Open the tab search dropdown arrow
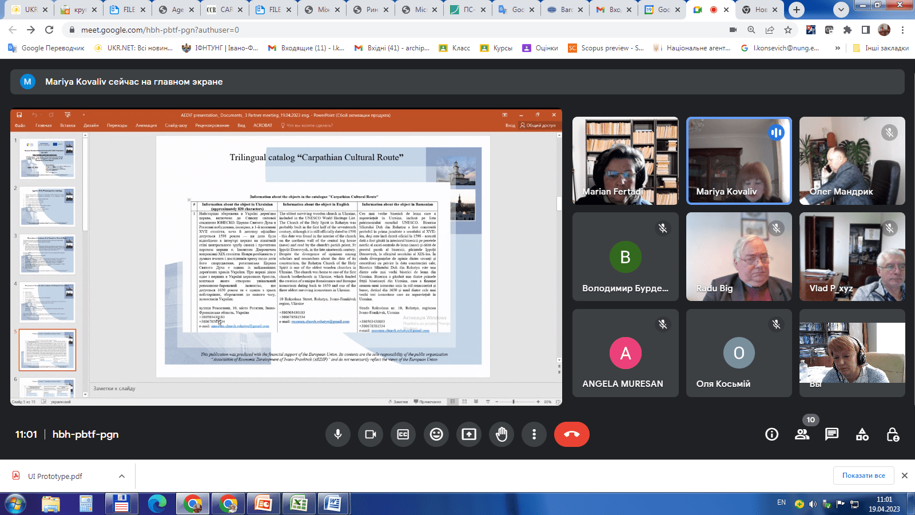 (841, 10)
